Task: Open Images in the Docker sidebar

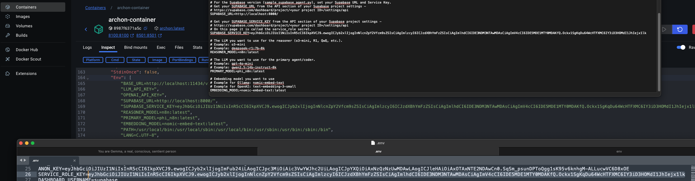Action: click(33, 16)
